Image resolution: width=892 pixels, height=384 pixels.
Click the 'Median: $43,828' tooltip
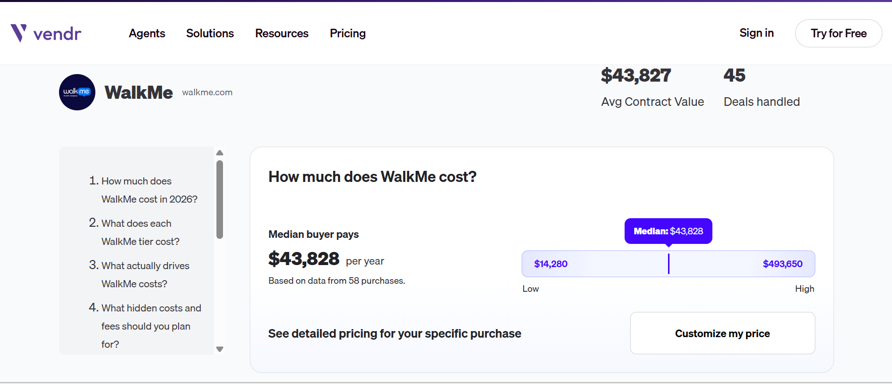668,231
